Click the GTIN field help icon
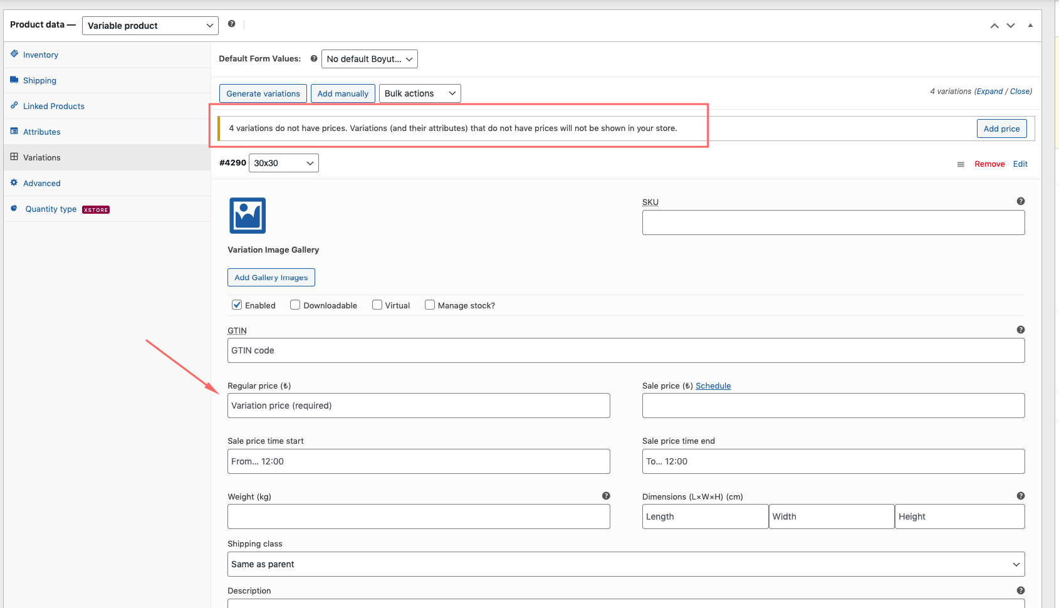This screenshot has width=1059, height=608. coord(1021,330)
